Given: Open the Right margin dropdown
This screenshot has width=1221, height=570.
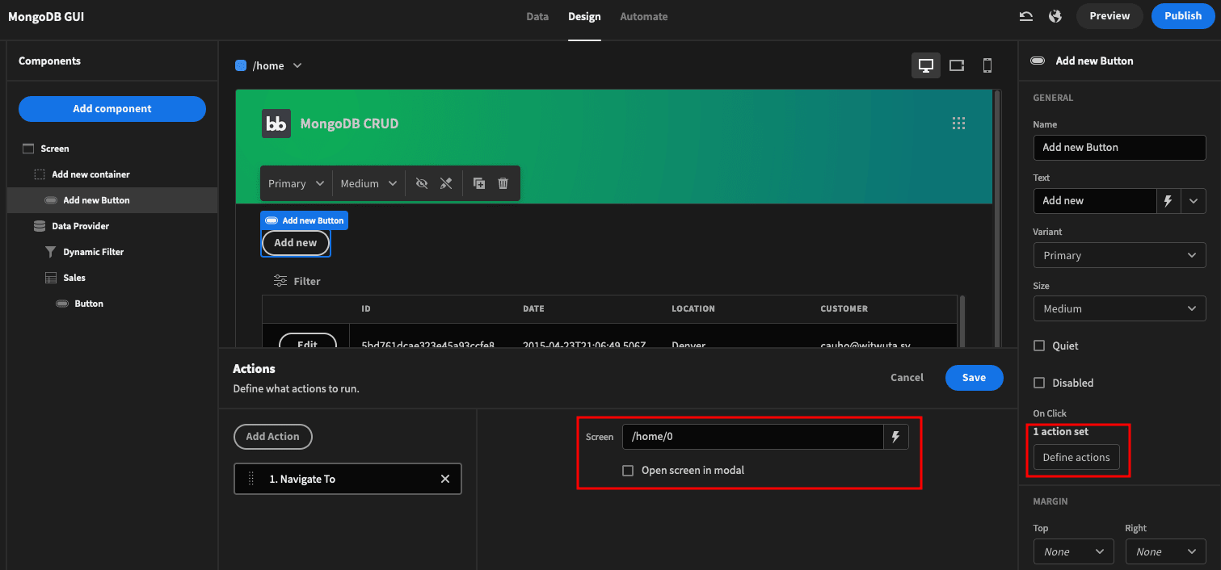Looking at the screenshot, I should [1165, 552].
